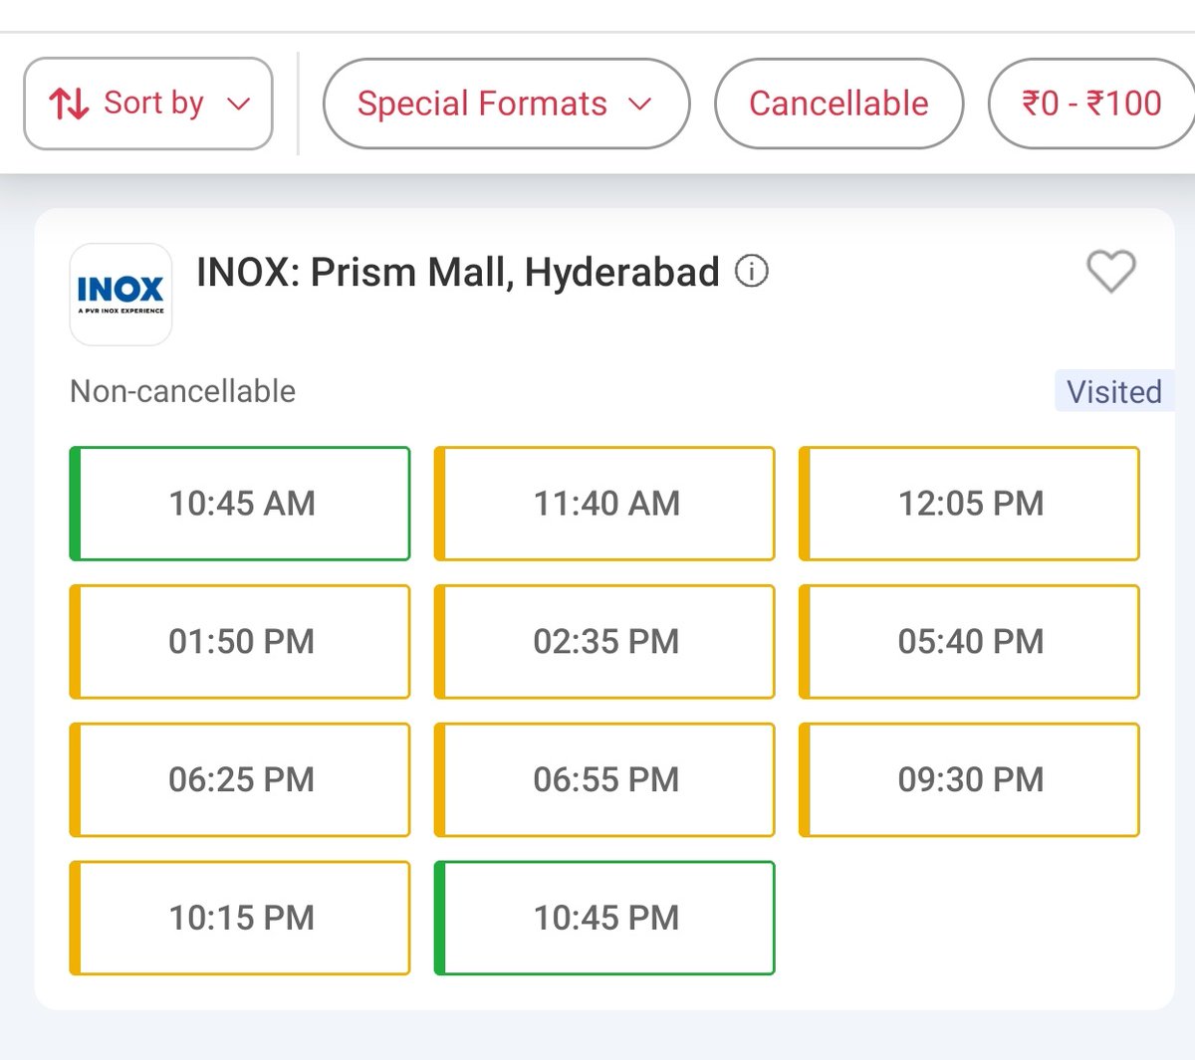Screen dimensions: 1195x1060
Task: Expand the Special Formats filter
Action: tap(506, 104)
